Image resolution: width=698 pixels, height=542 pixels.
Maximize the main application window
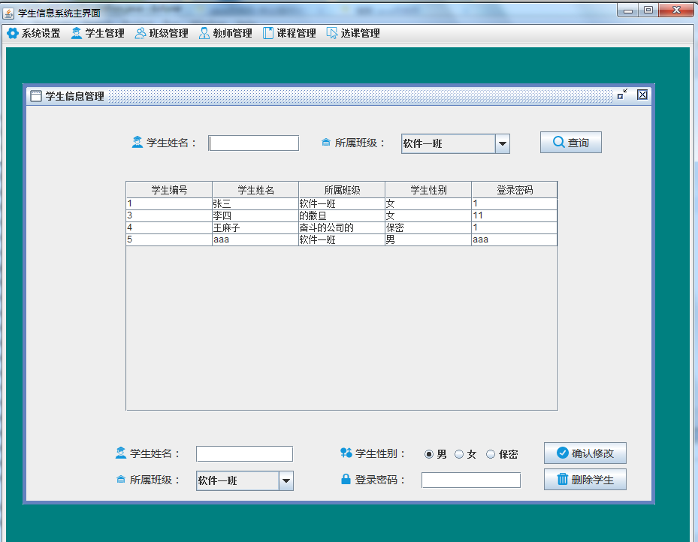pos(648,11)
